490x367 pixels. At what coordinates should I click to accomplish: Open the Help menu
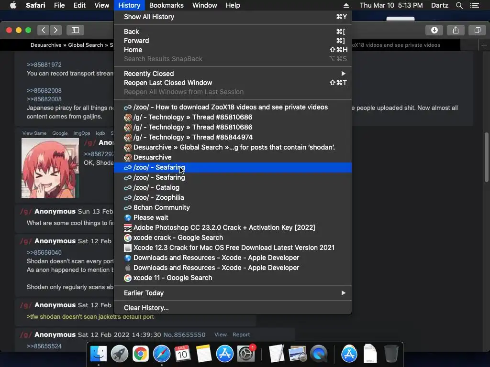[233, 5]
